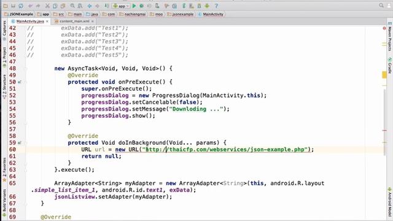Save all files with the disk icon
393x221 pixels.
coord(14,6)
